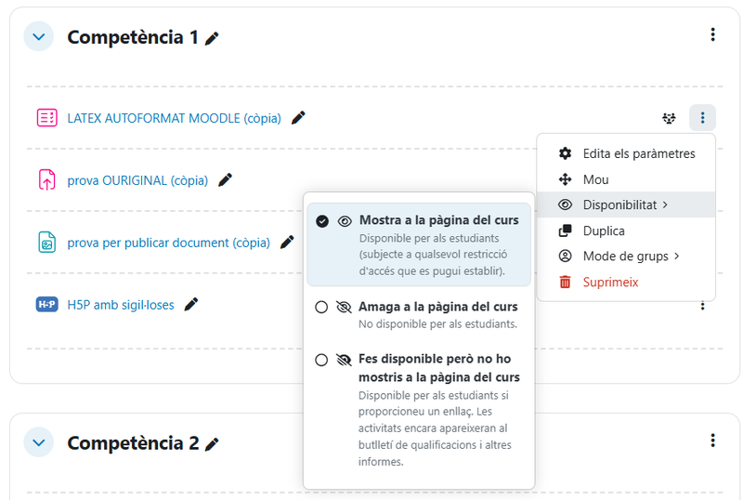Image resolution: width=743 pixels, height=500 pixels.
Task: Click pencil icon beside prova OURIGINAL
Action: click(x=225, y=179)
